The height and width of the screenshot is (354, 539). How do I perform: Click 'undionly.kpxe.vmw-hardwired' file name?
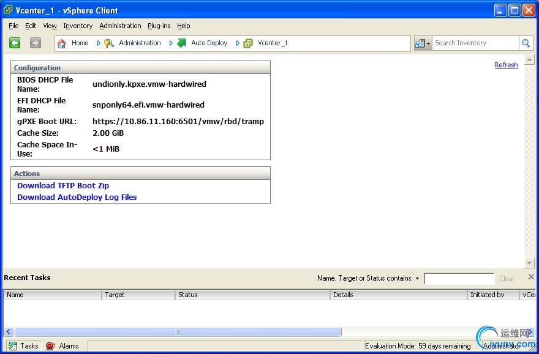tap(149, 84)
